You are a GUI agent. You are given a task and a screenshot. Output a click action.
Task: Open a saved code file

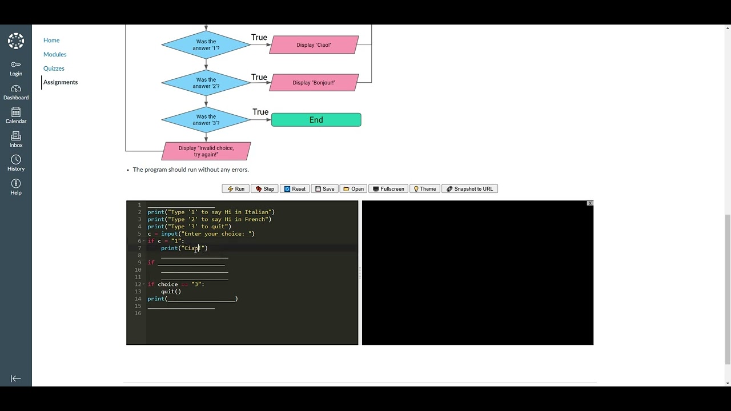pos(354,189)
